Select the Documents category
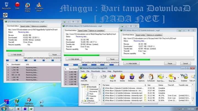 (x=92, y=92)
